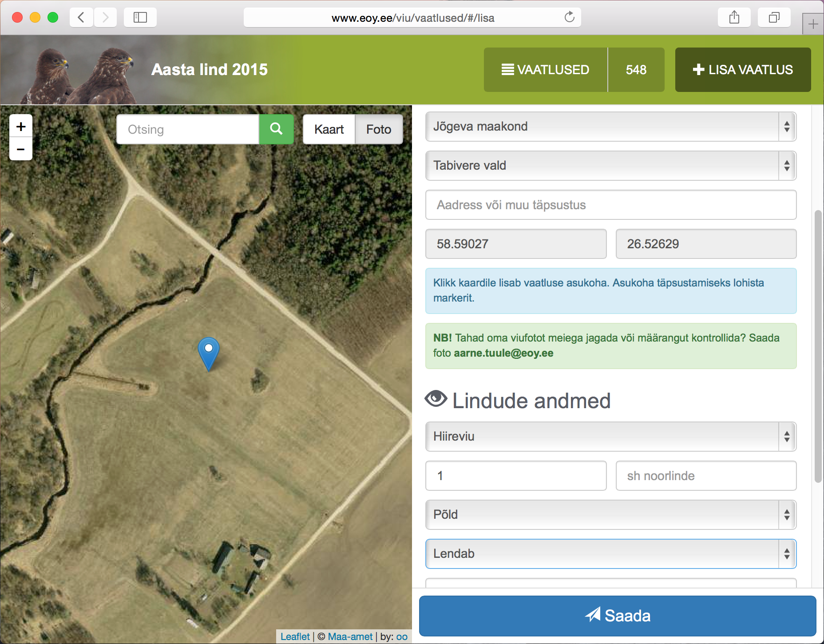
Task: Go back using browser back arrow
Action: 81,18
